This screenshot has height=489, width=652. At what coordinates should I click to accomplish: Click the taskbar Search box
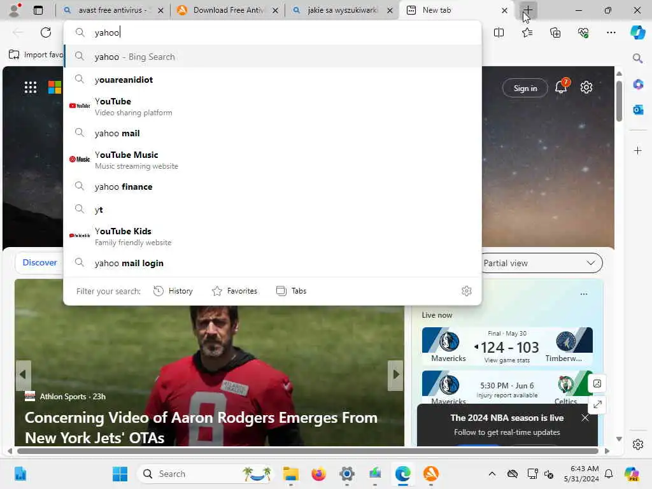click(206, 474)
